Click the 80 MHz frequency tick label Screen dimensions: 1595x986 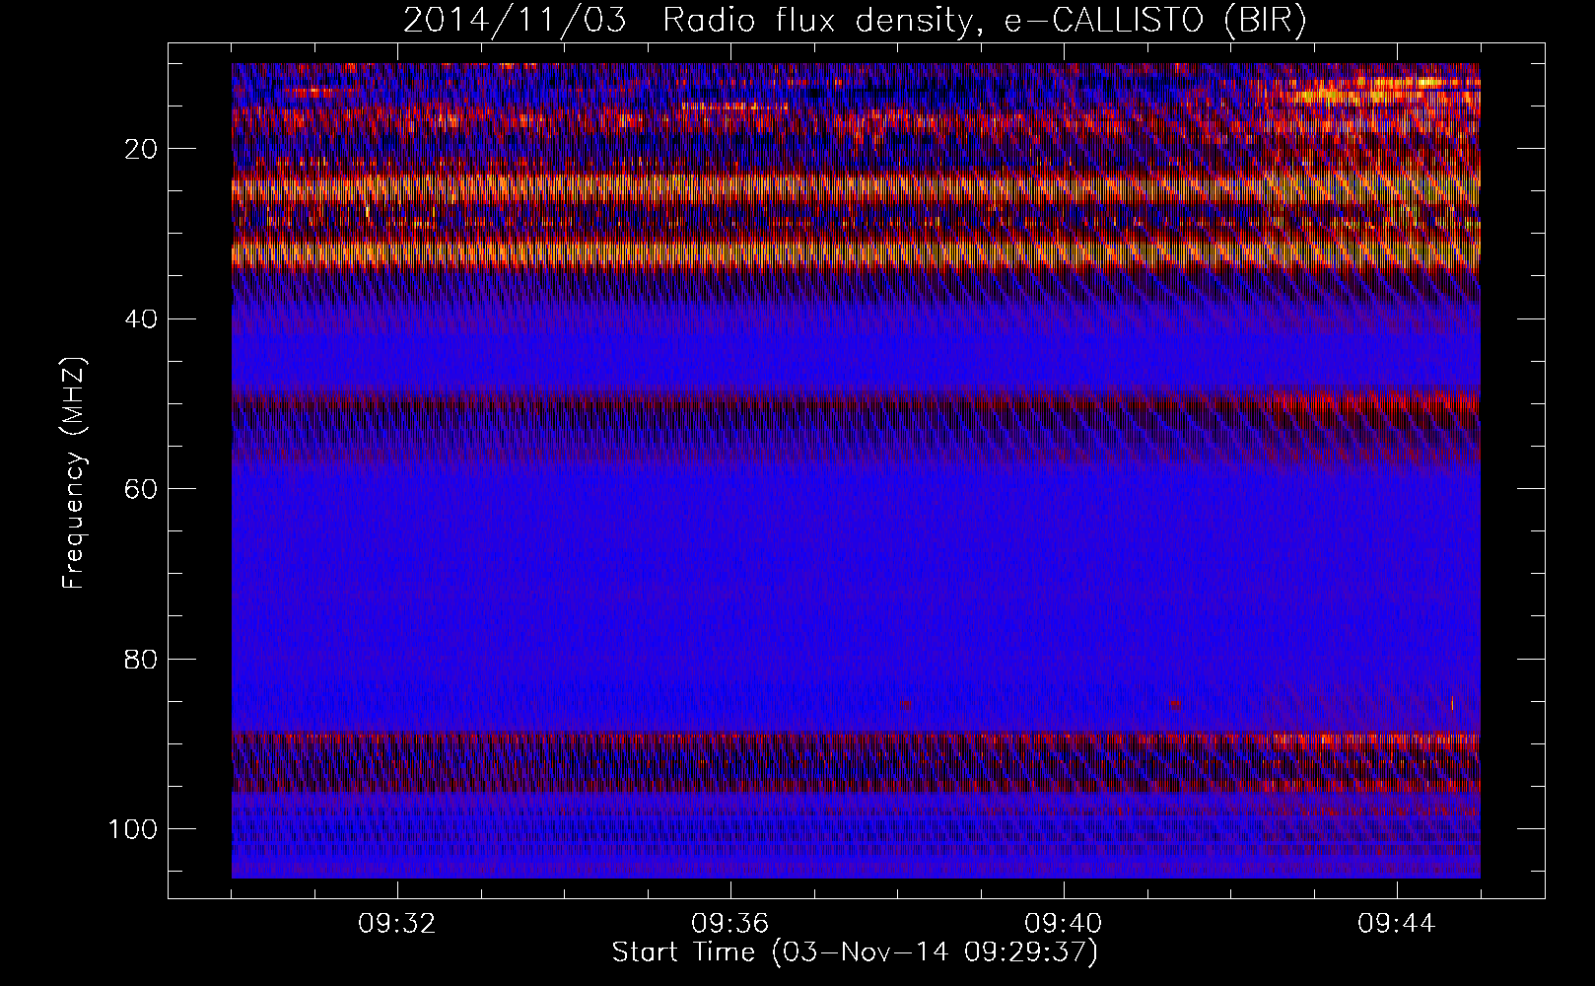[x=142, y=659]
